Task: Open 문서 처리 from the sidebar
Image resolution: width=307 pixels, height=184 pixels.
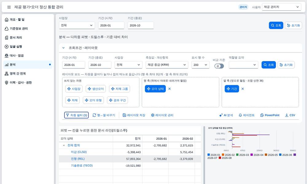Action: point(28,37)
